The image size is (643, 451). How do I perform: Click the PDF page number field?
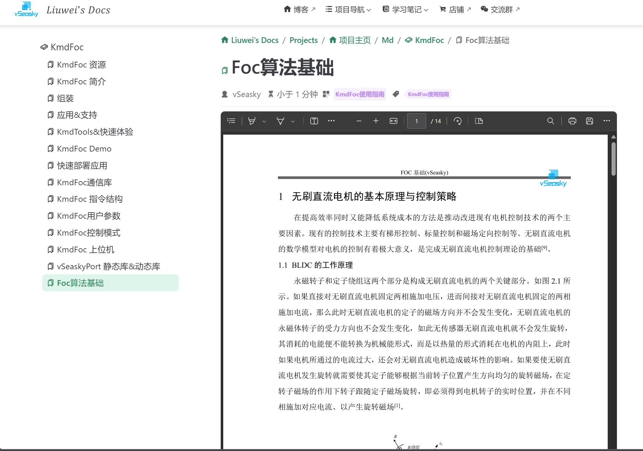pos(417,121)
